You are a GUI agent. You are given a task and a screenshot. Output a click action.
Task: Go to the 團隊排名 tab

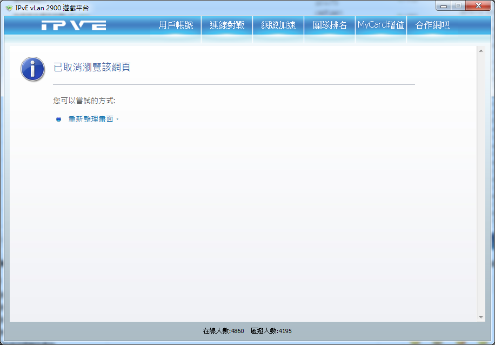330,25
